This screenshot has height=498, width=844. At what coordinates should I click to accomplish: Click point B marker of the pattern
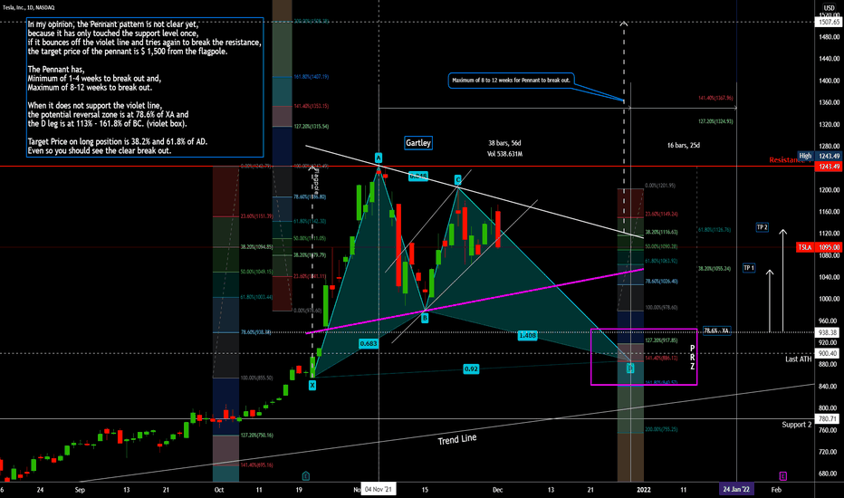coord(425,318)
